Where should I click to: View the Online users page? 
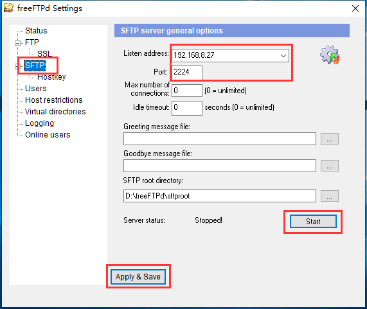coord(48,135)
